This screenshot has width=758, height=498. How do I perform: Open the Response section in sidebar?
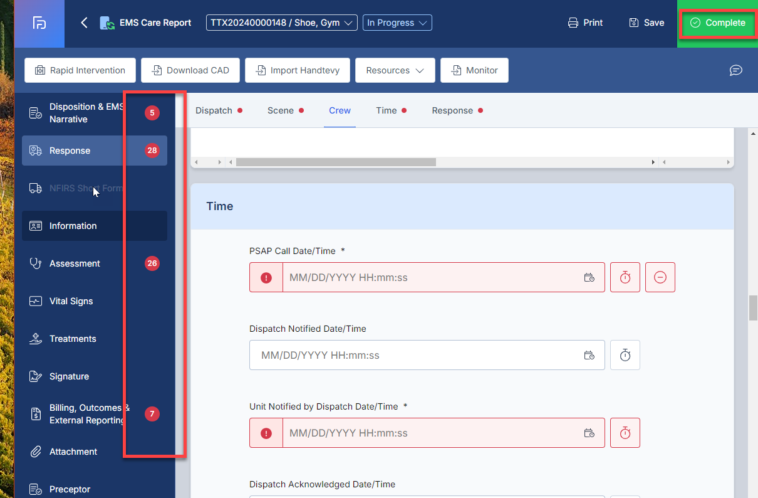tap(94, 151)
